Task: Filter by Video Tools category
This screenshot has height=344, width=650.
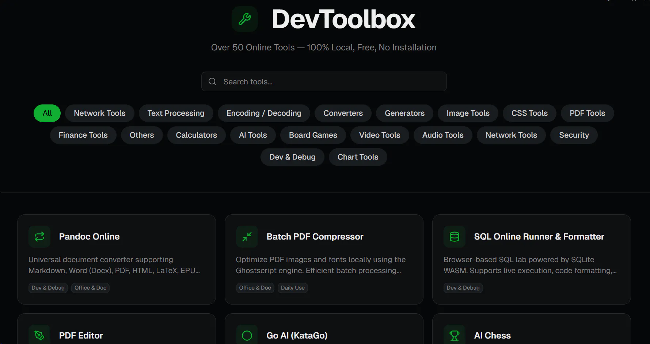Action: pos(380,135)
